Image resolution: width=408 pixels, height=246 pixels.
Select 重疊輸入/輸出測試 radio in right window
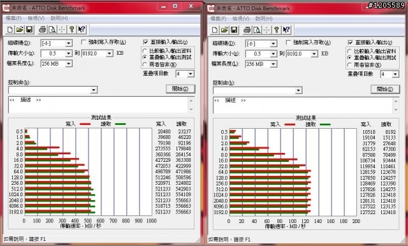(x=350, y=58)
